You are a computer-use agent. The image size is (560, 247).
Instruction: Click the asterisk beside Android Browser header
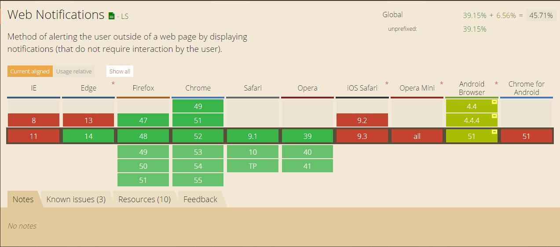496,84
